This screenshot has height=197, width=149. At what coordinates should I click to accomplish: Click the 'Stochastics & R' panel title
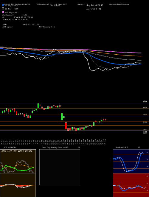pyautogui.click(x=122, y=147)
